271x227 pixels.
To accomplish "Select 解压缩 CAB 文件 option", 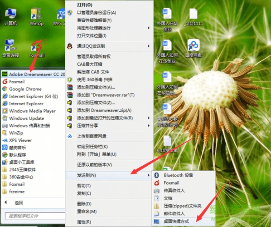I will pyautogui.click(x=109, y=72).
